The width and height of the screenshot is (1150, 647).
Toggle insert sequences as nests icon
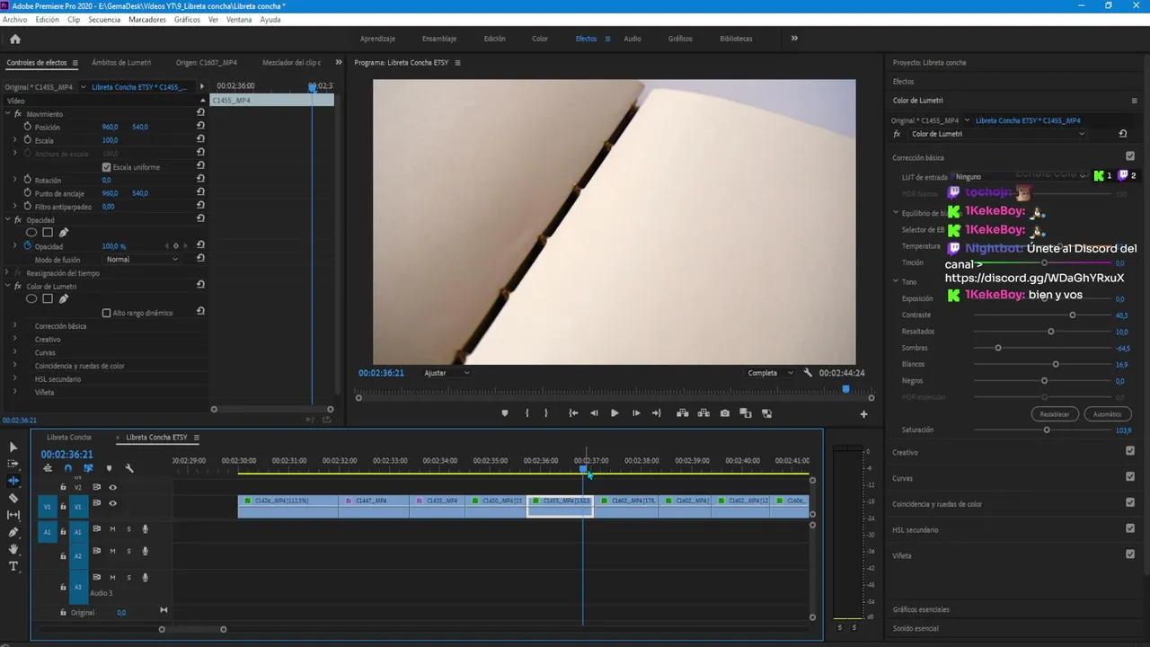click(48, 468)
